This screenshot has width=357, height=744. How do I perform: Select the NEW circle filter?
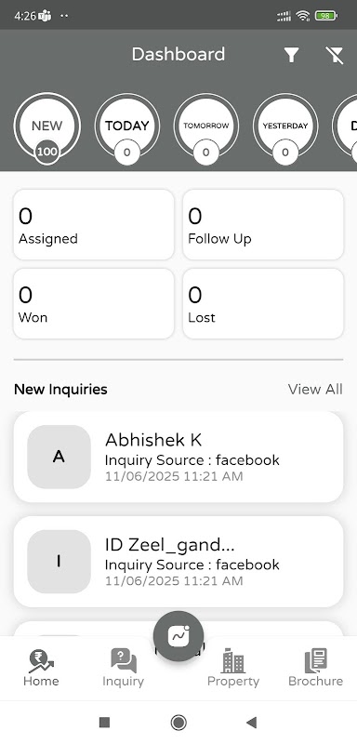pos(46,126)
